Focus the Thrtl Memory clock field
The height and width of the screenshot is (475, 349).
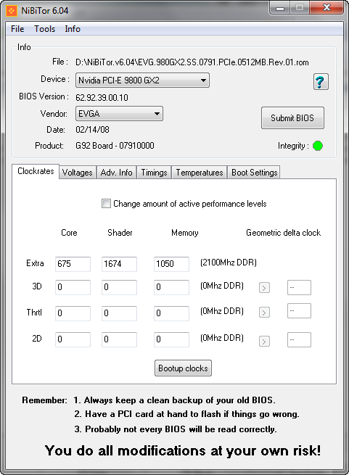pyautogui.click(x=172, y=313)
